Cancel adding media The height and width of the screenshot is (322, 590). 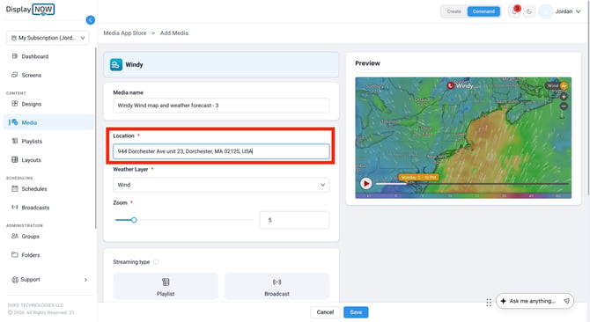pos(325,312)
